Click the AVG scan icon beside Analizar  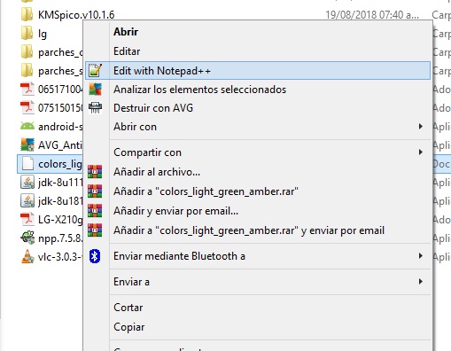[x=95, y=90]
